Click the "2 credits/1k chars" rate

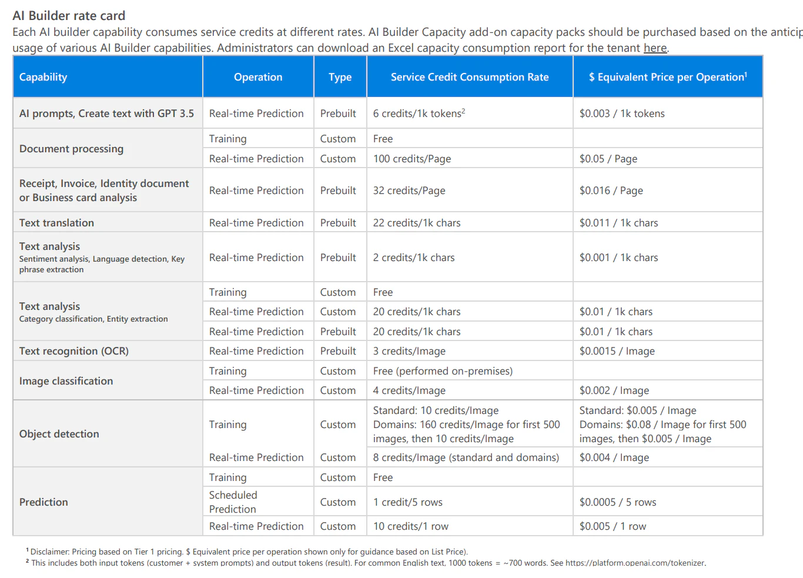414,258
